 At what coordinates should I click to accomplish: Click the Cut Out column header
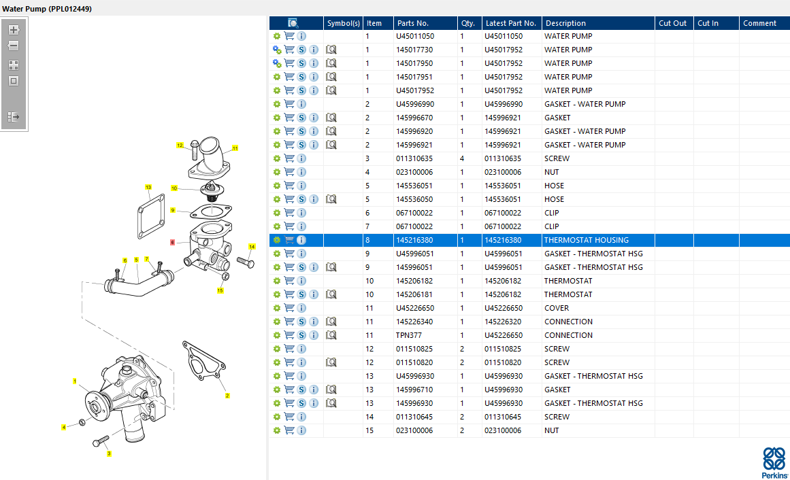674,23
